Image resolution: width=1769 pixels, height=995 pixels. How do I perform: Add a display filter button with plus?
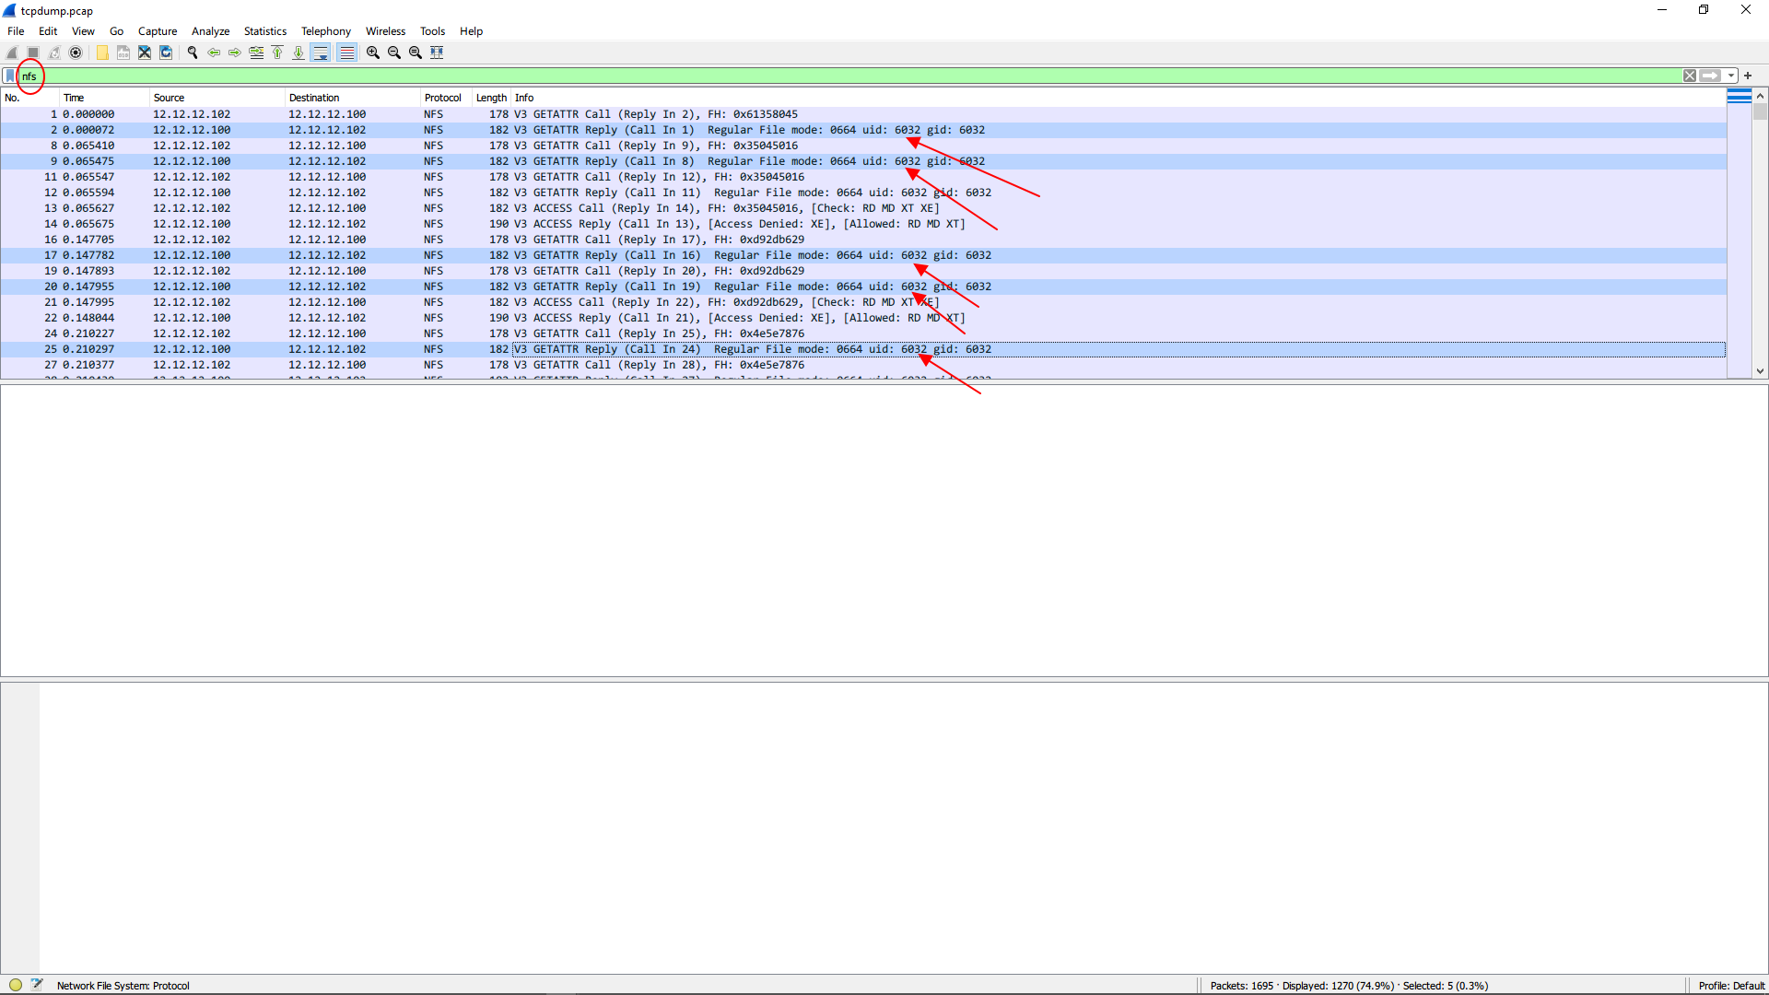tap(1748, 76)
